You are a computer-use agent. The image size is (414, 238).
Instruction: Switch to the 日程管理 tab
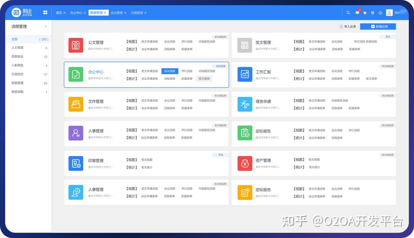tap(137, 13)
